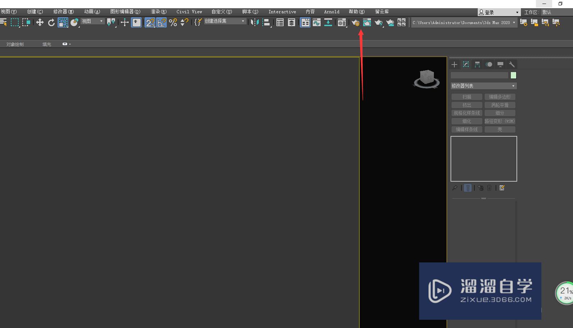Click the Mirror tool icon
The height and width of the screenshot is (328, 573).
point(255,23)
